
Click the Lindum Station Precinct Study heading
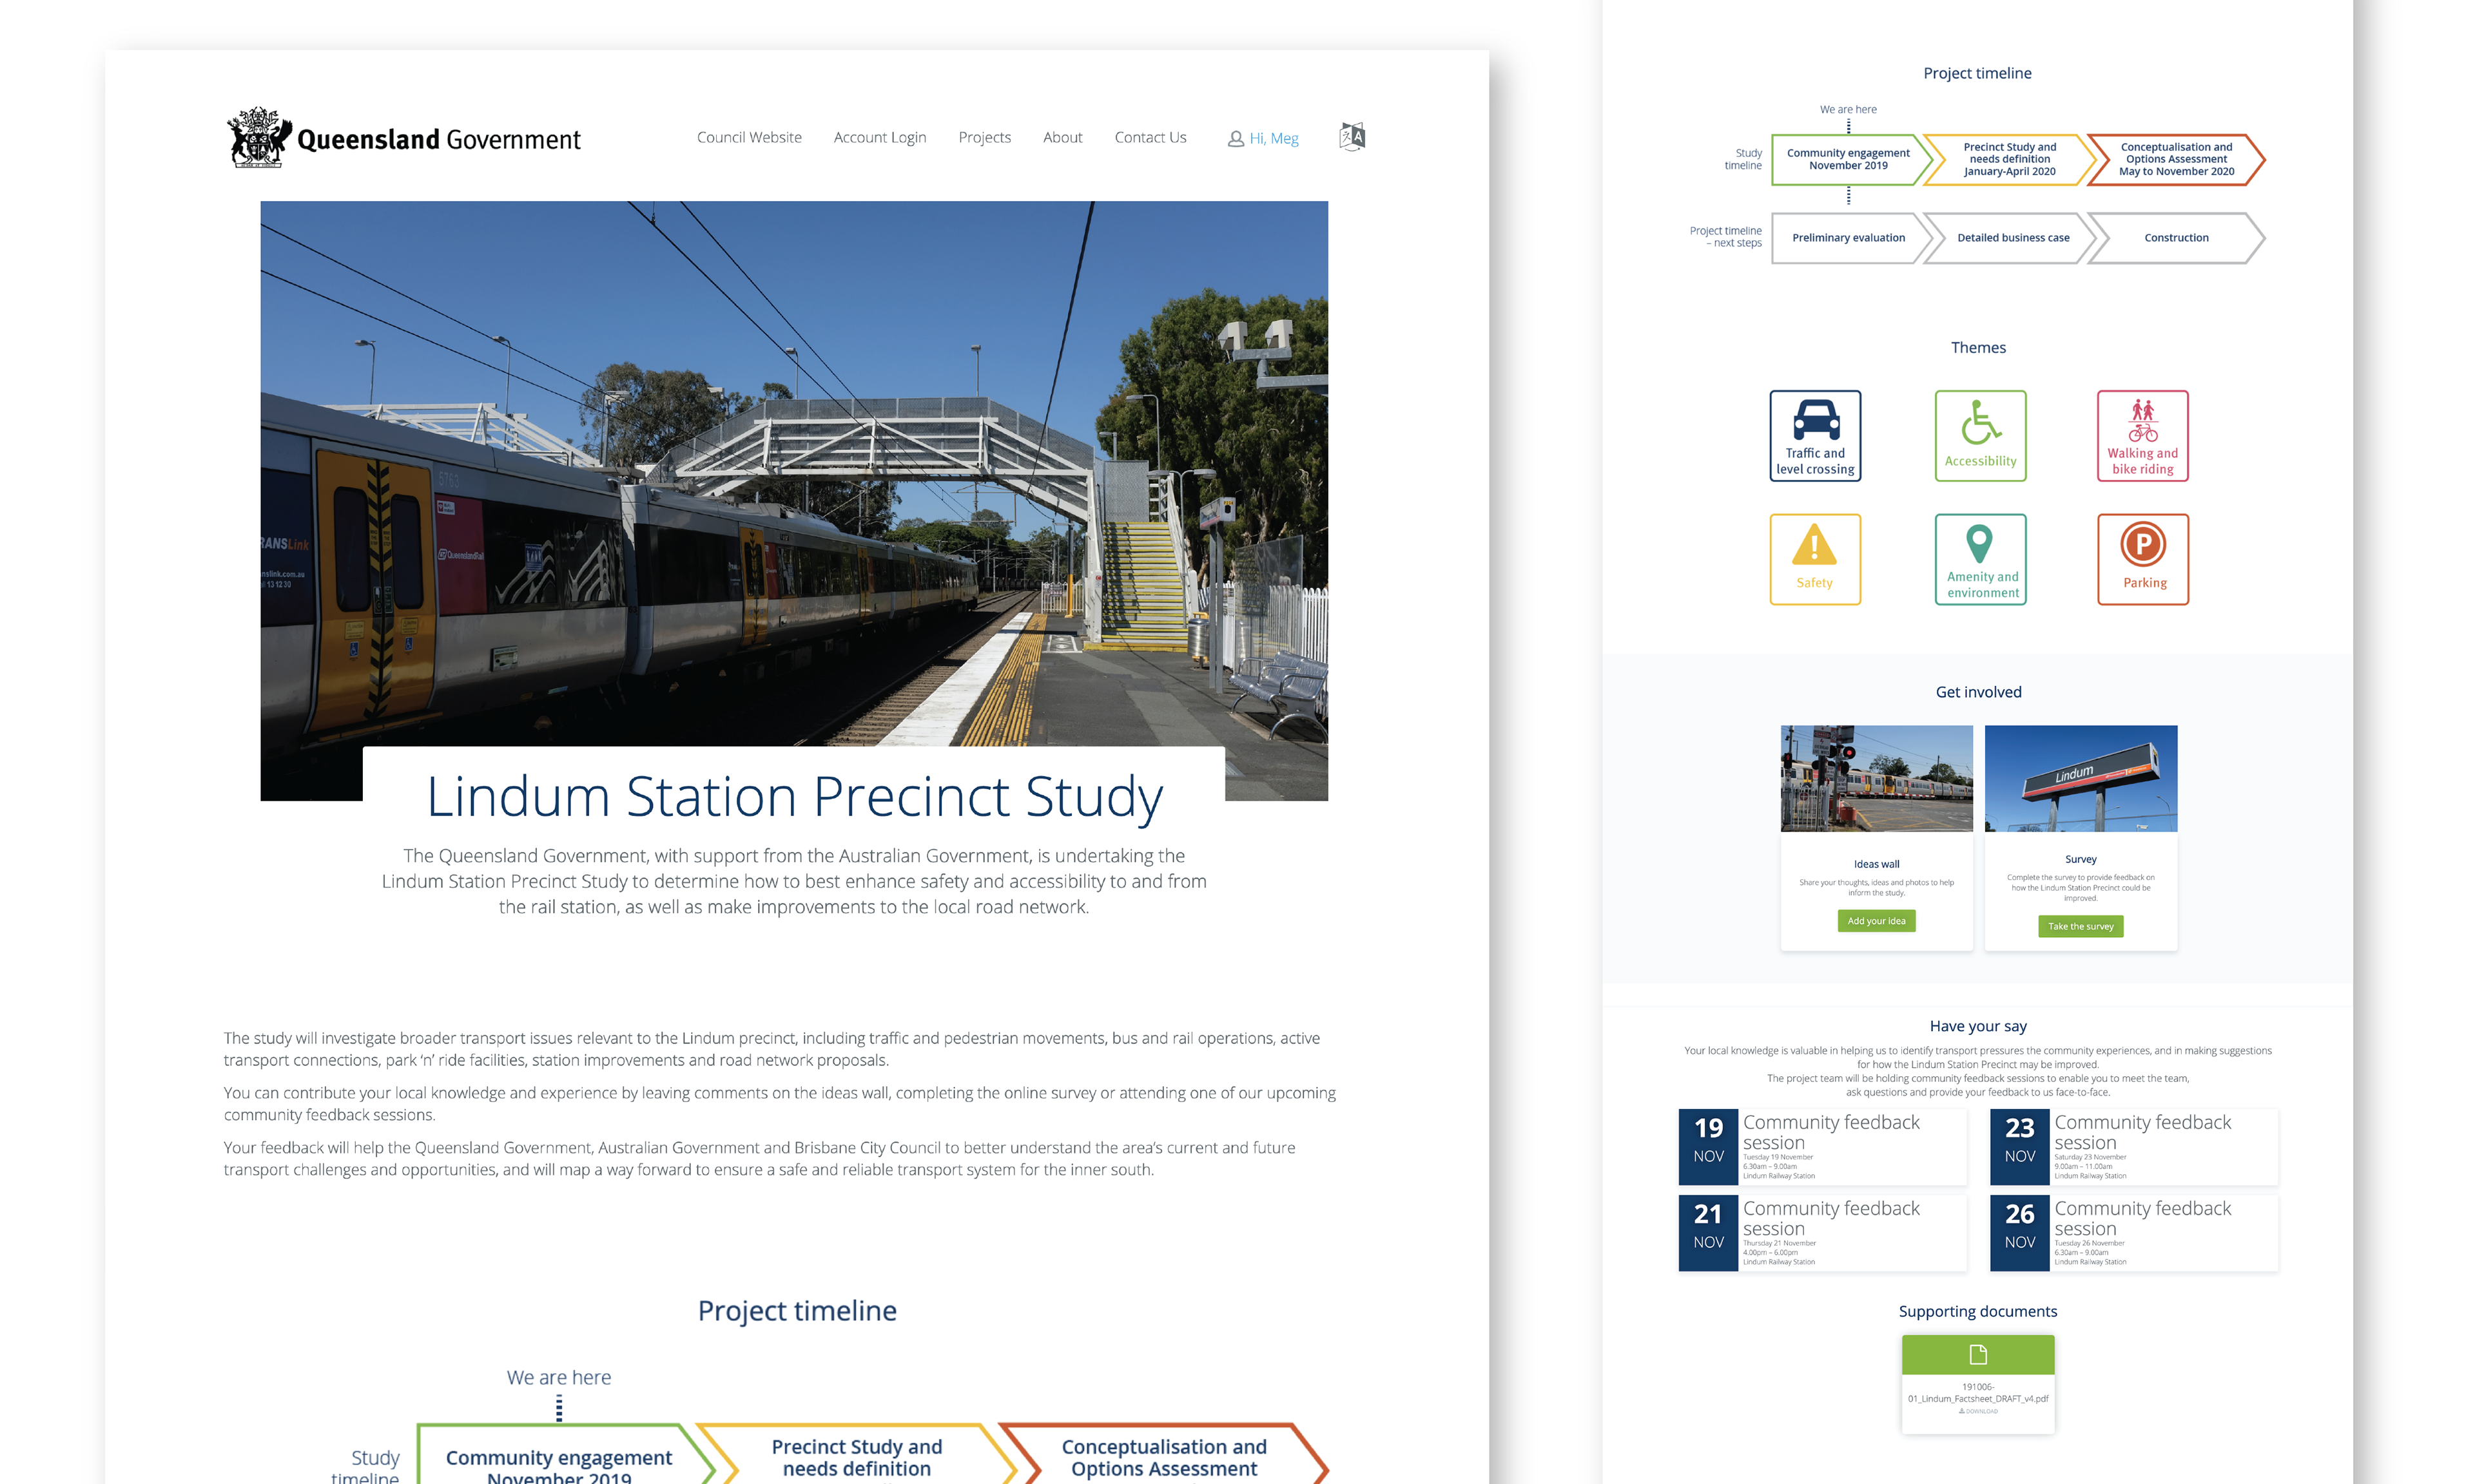(794, 797)
